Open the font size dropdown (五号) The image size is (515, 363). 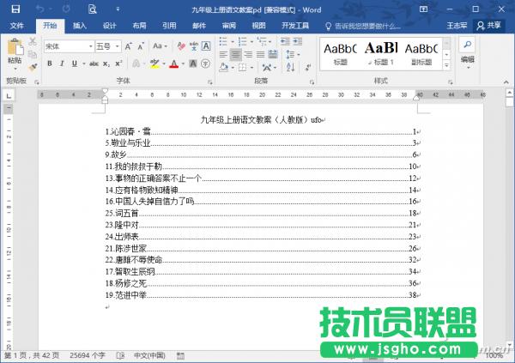click(x=108, y=45)
